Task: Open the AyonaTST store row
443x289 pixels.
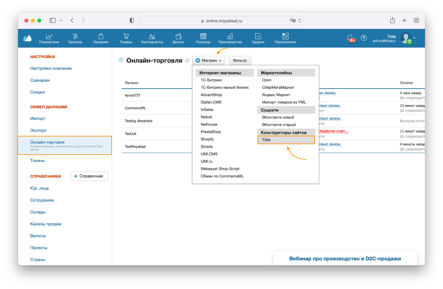Action: (x=133, y=95)
